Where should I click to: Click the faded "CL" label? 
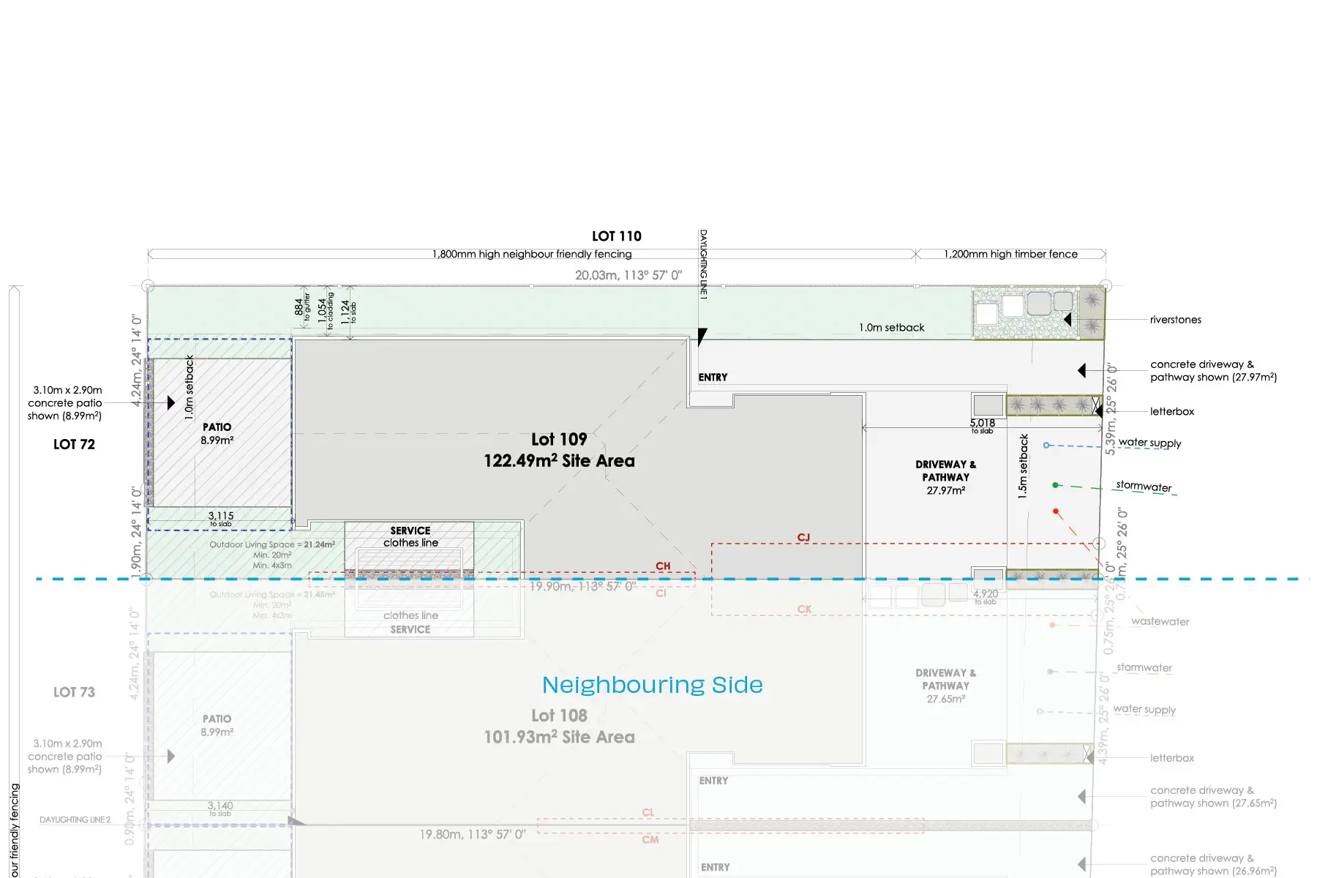pyautogui.click(x=648, y=812)
